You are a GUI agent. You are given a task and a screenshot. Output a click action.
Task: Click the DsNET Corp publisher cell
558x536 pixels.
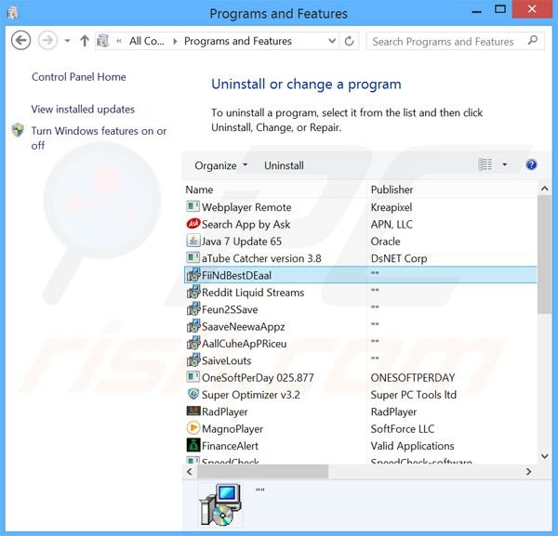[399, 258]
